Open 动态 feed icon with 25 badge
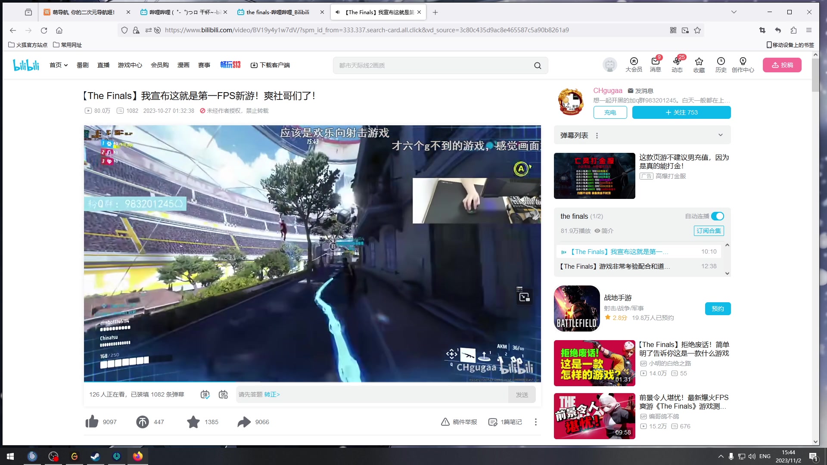The width and height of the screenshot is (827, 465). click(677, 65)
